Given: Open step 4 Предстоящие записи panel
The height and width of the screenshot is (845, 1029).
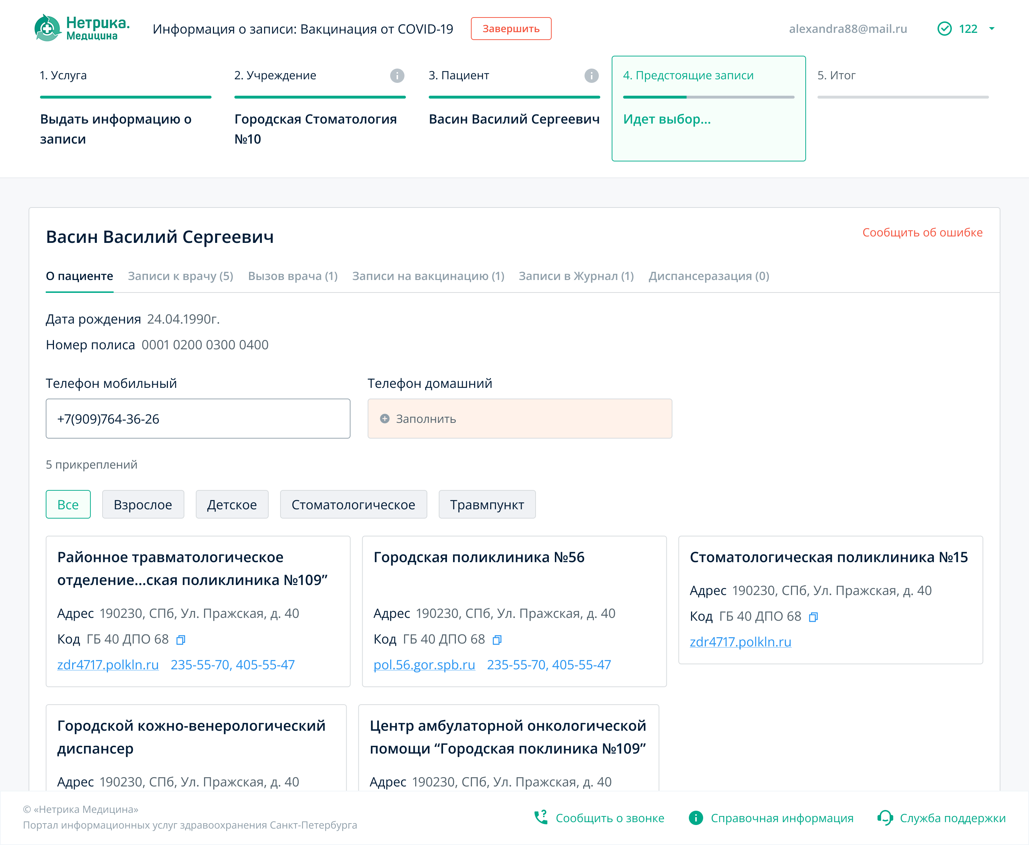Looking at the screenshot, I should tap(708, 108).
